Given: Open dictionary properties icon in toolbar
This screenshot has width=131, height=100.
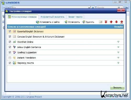Looking at the screenshot, I should 101,22.
